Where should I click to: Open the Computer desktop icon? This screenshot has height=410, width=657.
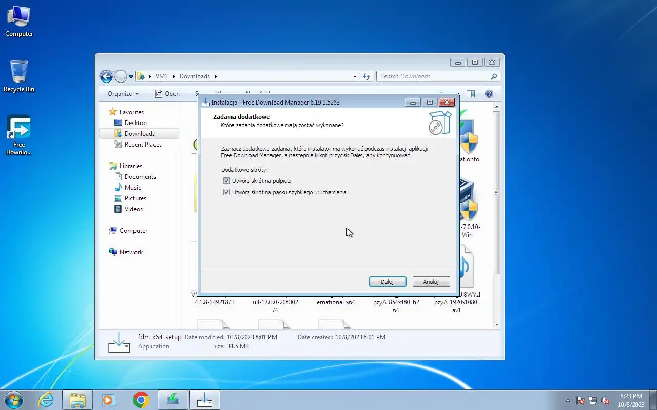[19, 22]
